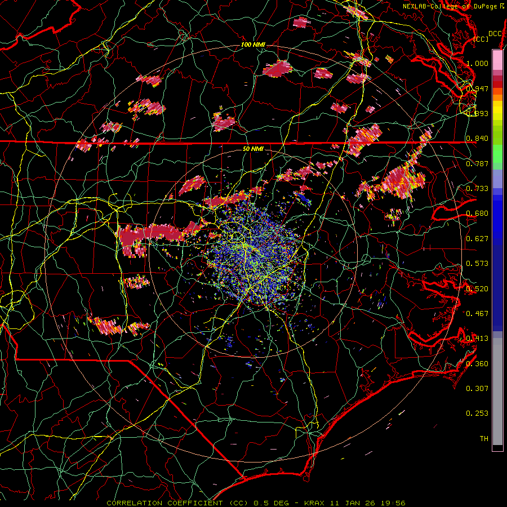
Task: Click the [CC] product label
Action: (x=481, y=39)
